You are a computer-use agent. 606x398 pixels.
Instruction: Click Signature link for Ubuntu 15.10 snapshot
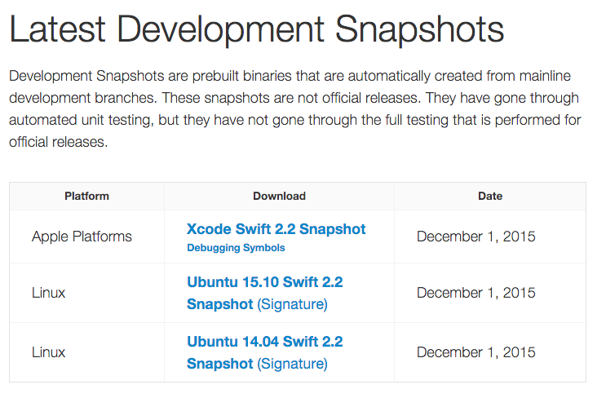tap(292, 304)
